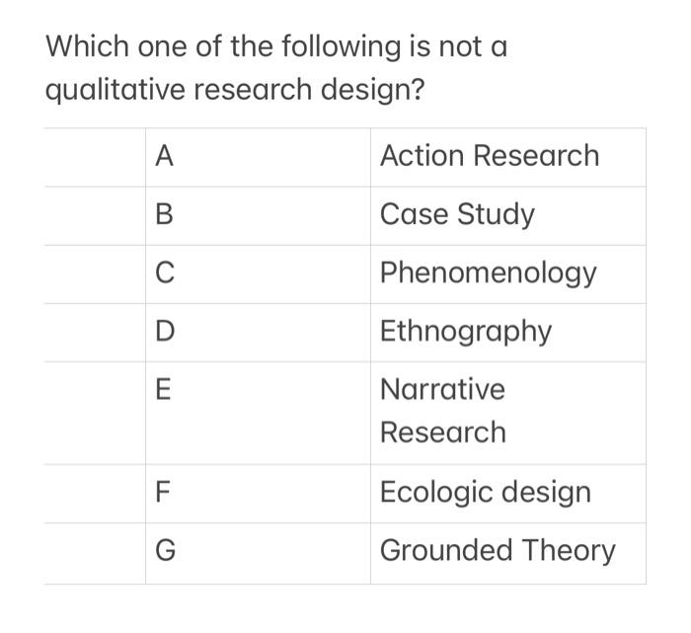Viewport: 691px width, 633px height.
Task: Select the option letter E cell
Action: click(x=258, y=413)
